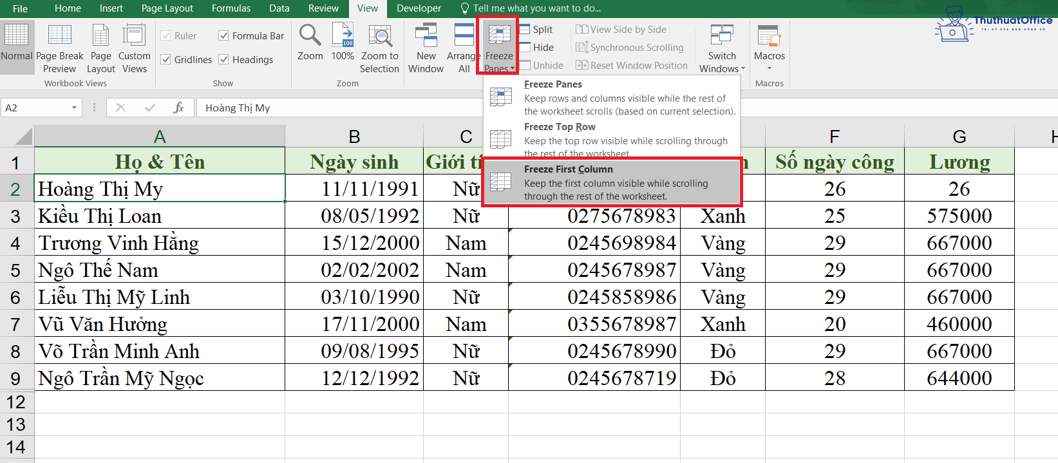Switch to Page Layout view
1058x463 pixels.
(101, 49)
